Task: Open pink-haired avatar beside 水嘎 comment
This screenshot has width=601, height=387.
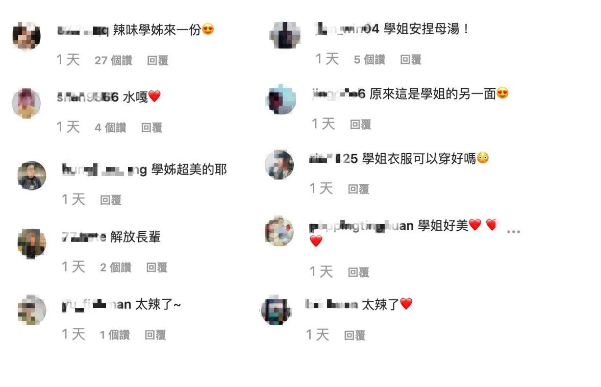Action: [x=27, y=103]
